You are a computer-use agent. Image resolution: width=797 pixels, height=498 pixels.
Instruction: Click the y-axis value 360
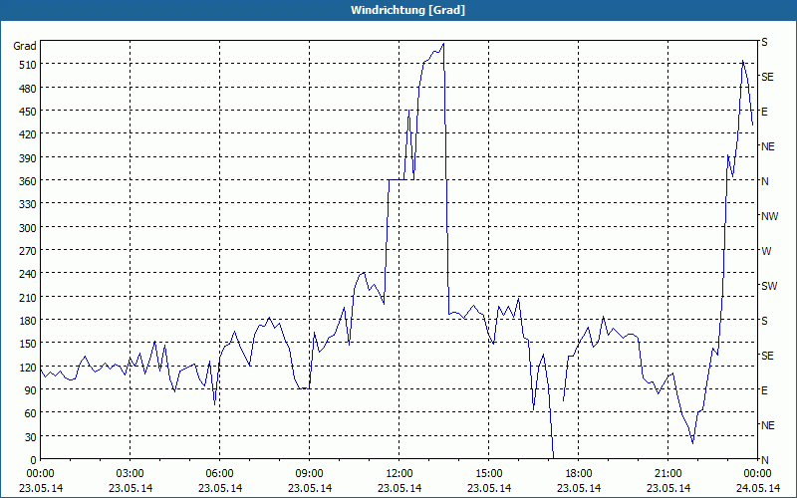pyautogui.click(x=28, y=181)
